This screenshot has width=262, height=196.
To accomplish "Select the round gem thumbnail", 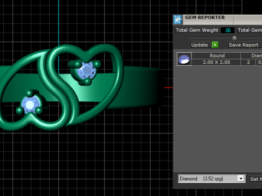I will click(x=184, y=59).
